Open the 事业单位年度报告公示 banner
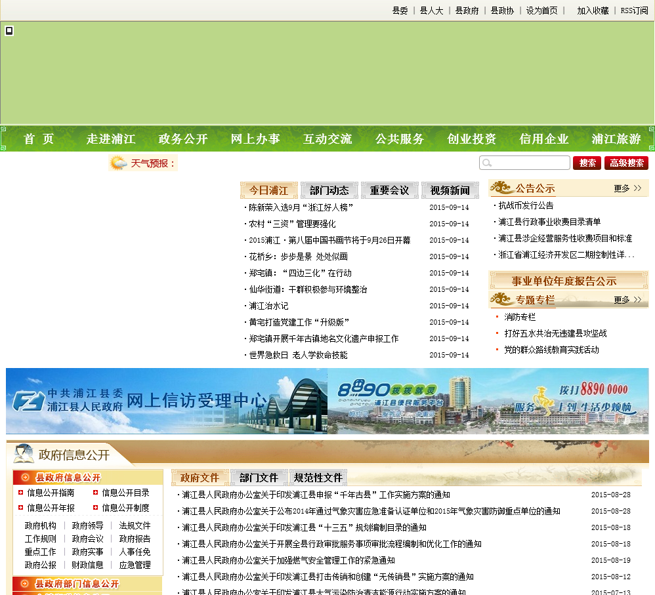 click(568, 281)
